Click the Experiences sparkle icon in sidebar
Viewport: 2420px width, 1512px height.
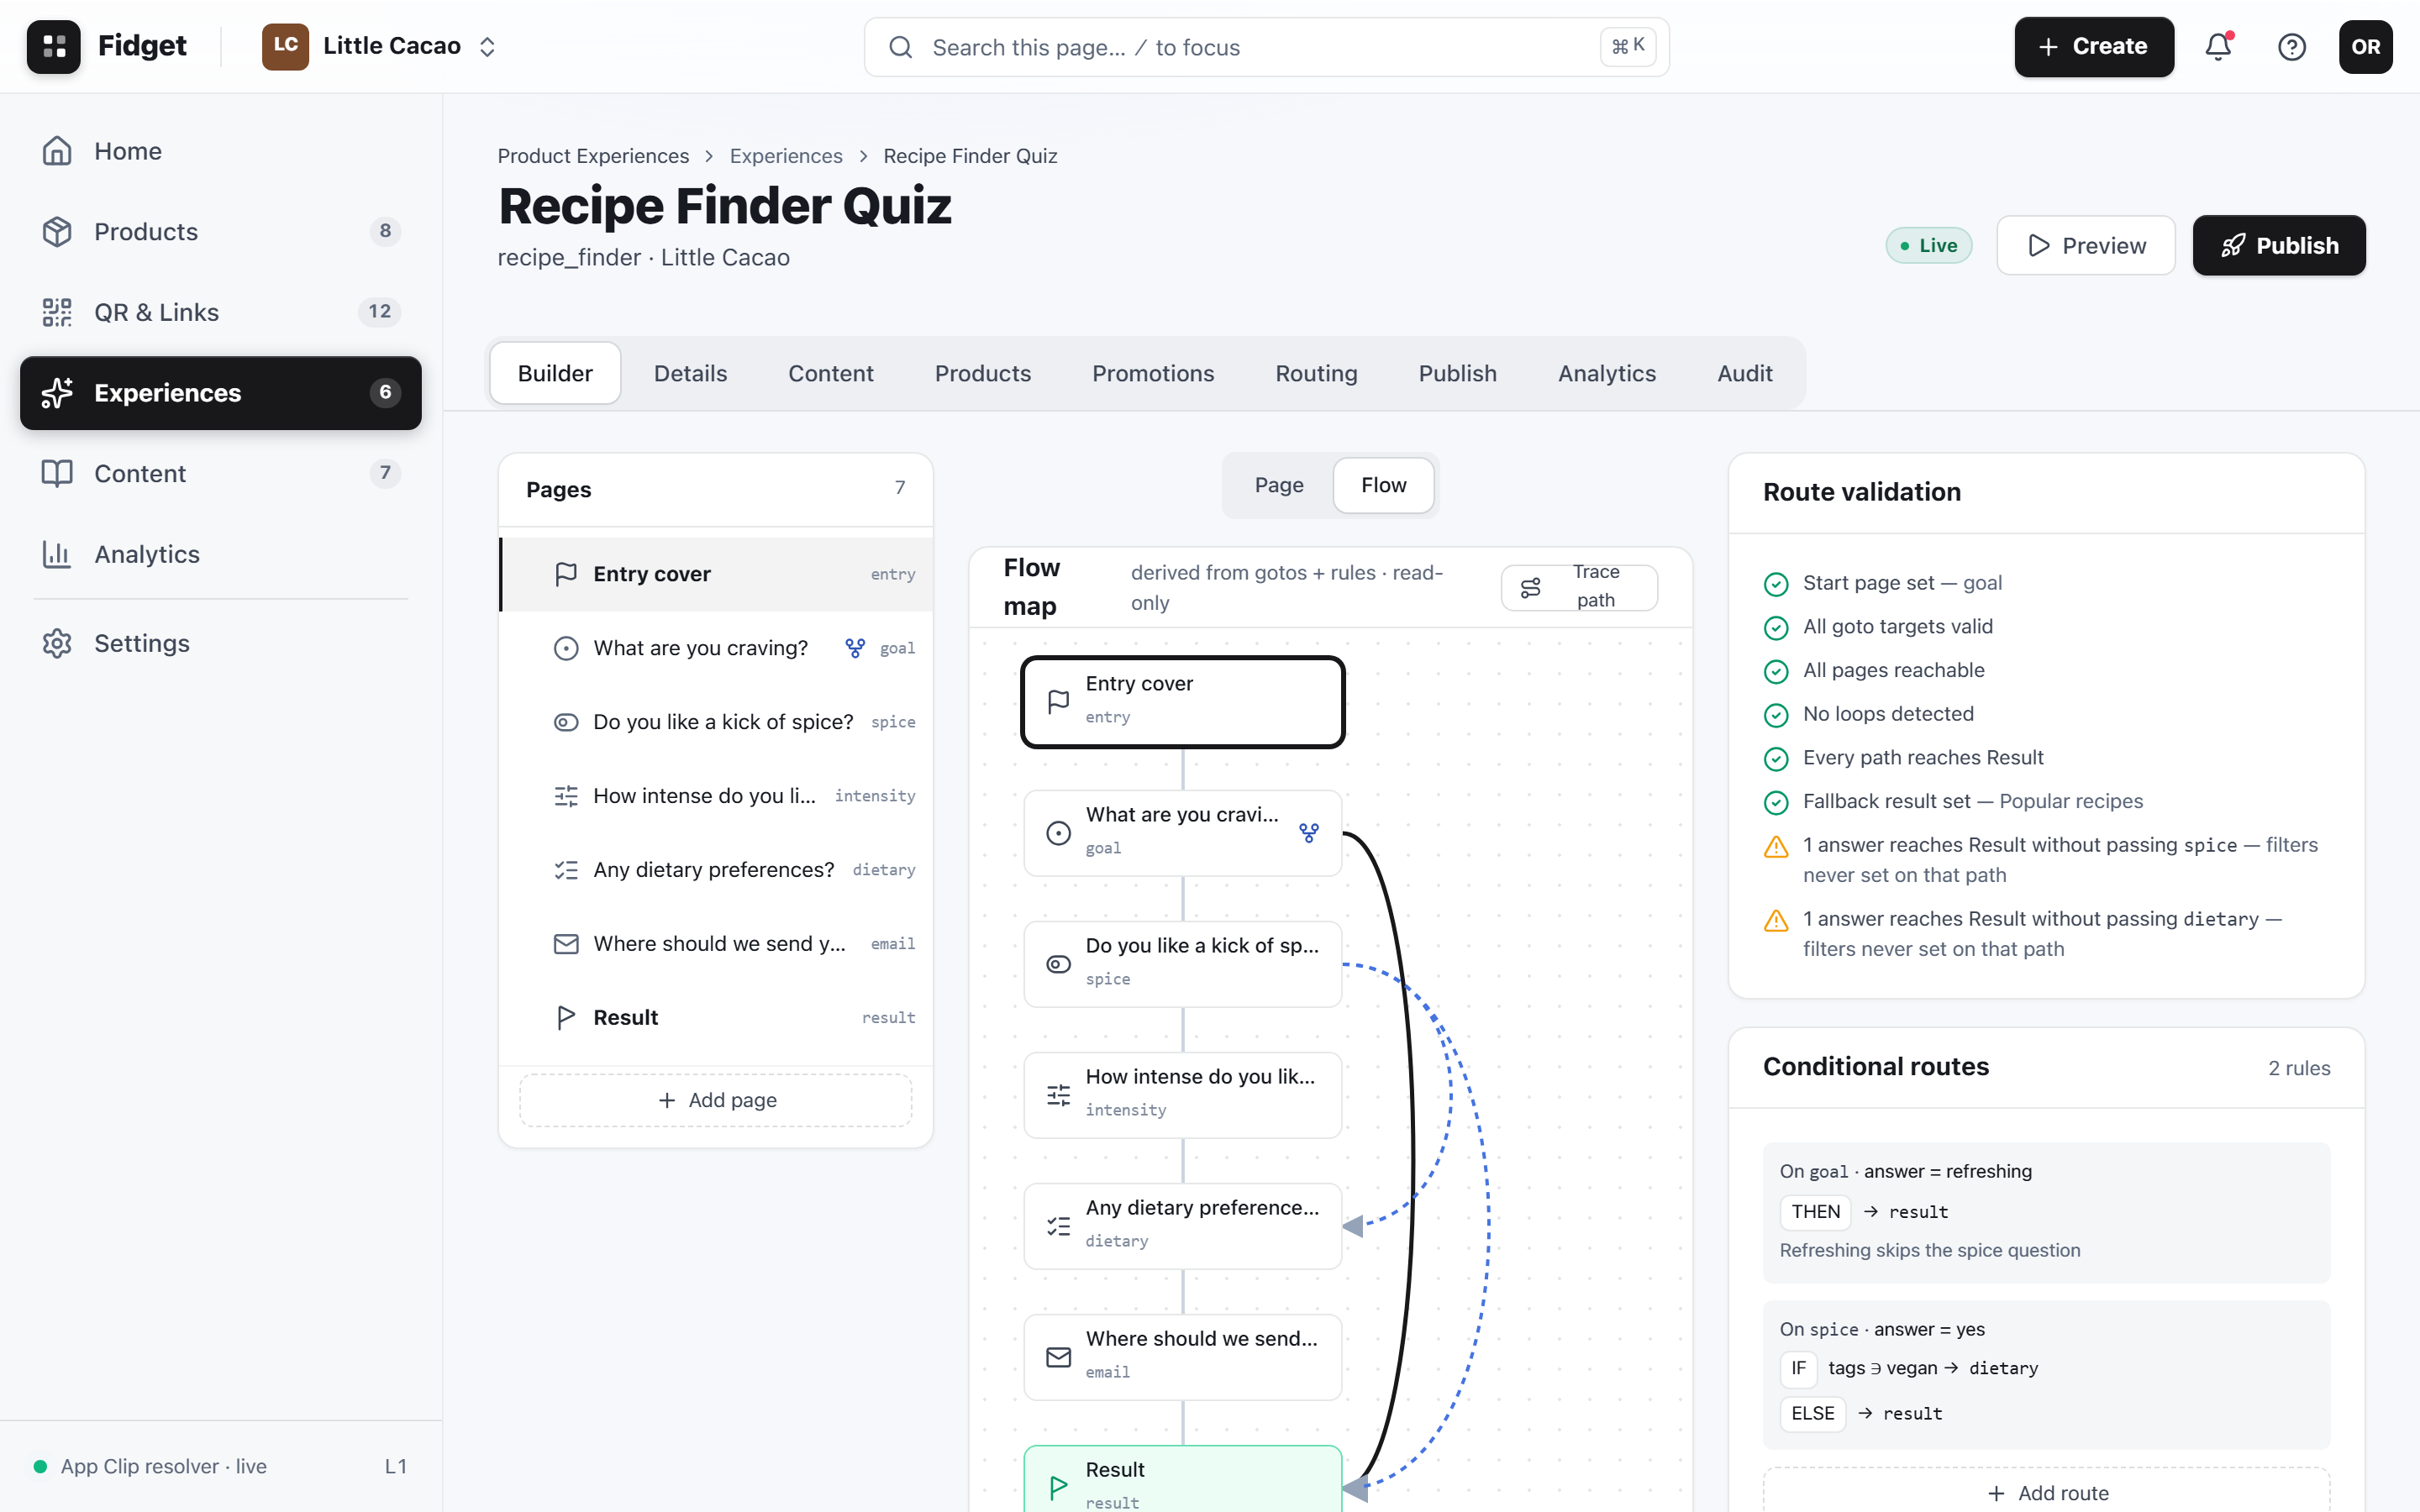pos(57,393)
